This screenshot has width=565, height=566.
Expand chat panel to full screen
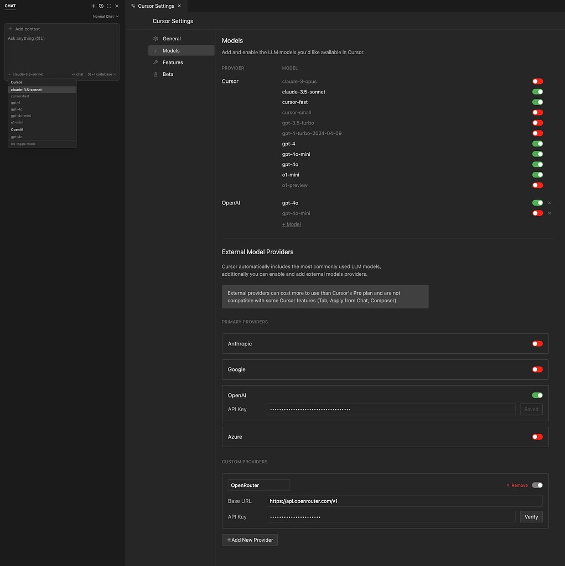(x=108, y=6)
